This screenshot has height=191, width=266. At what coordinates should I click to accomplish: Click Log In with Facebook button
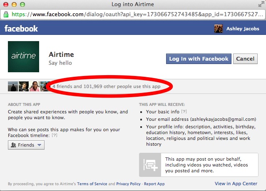pos(199,59)
